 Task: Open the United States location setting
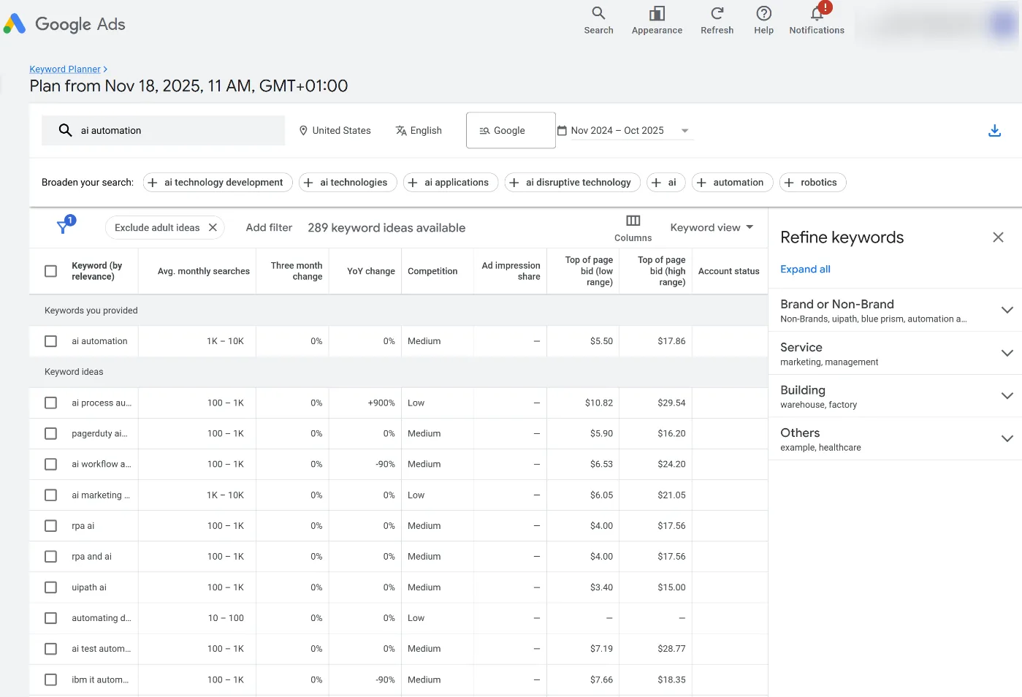pos(334,130)
